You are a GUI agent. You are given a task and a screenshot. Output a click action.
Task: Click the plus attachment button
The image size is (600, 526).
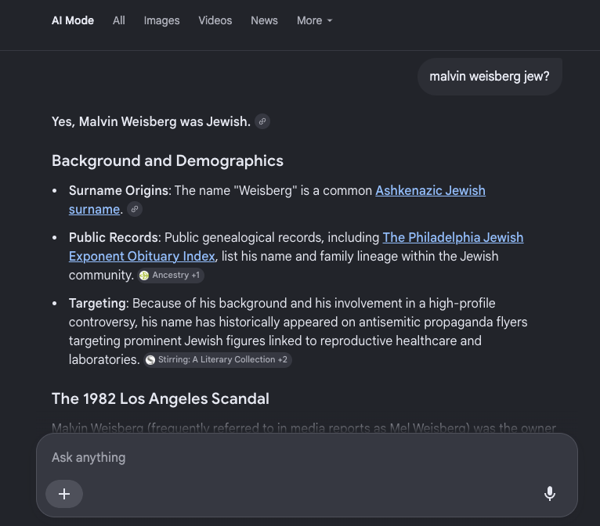pos(64,494)
